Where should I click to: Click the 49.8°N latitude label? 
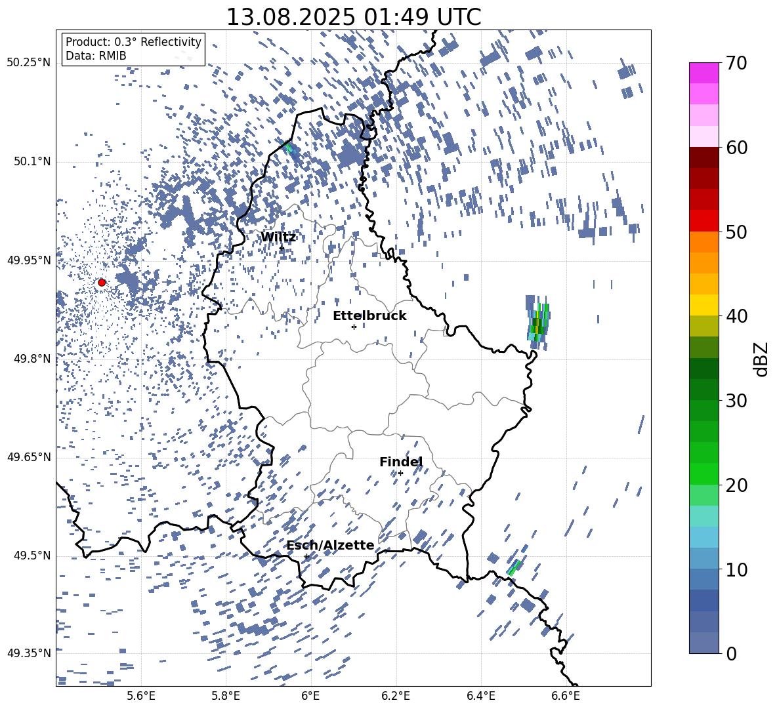31,359
